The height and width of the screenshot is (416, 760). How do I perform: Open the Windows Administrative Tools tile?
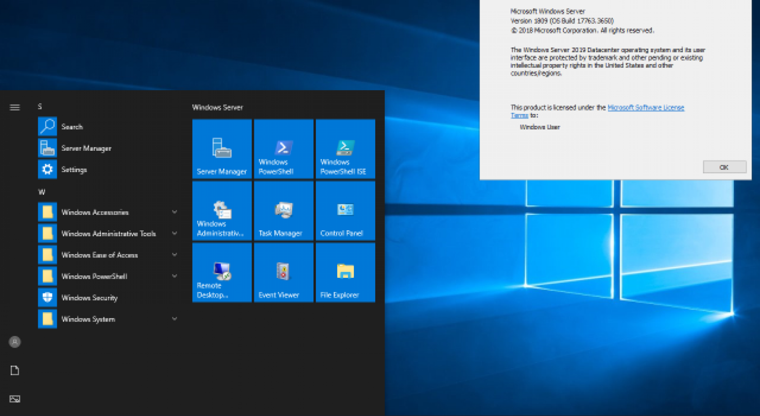click(222, 210)
